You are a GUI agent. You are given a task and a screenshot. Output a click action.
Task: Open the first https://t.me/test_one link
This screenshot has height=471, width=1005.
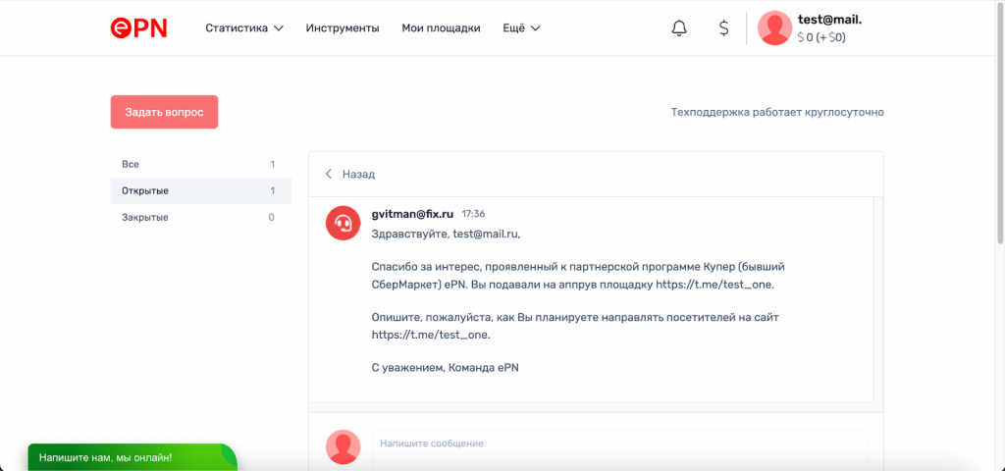714,286
